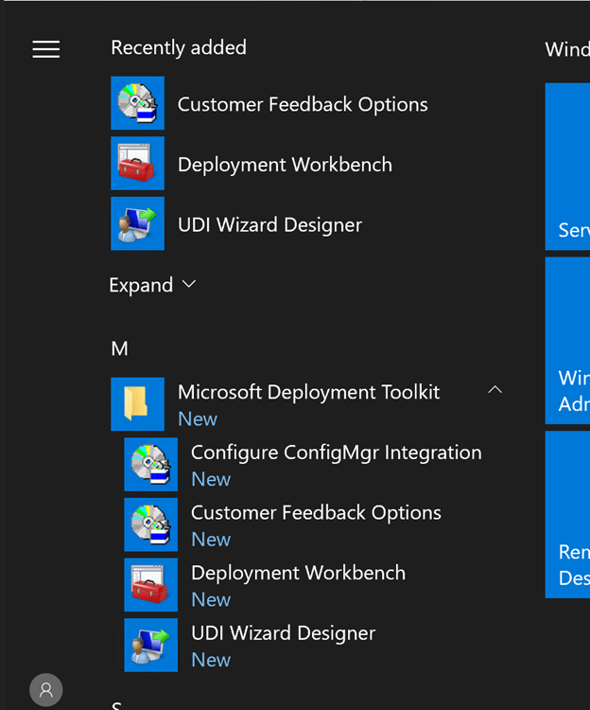Click the Recently added heading
Viewport: 590px width, 710px height.
pyautogui.click(x=179, y=47)
